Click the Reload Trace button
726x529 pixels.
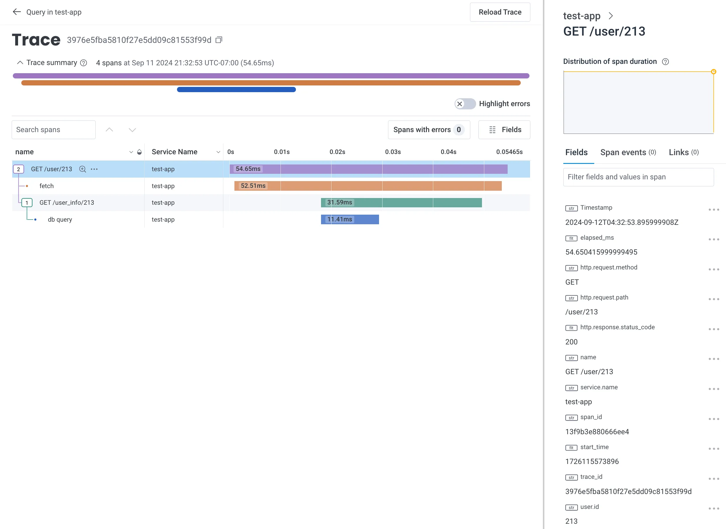(500, 12)
